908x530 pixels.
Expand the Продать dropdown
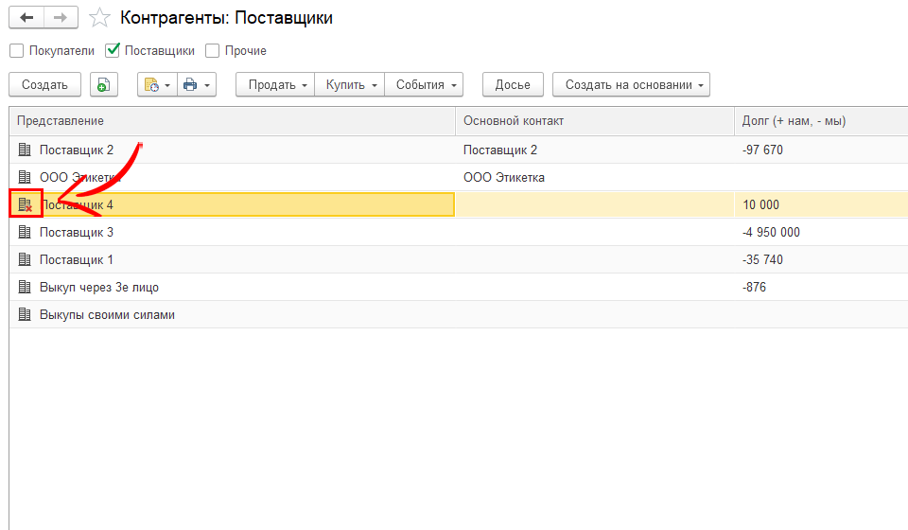pos(277,85)
